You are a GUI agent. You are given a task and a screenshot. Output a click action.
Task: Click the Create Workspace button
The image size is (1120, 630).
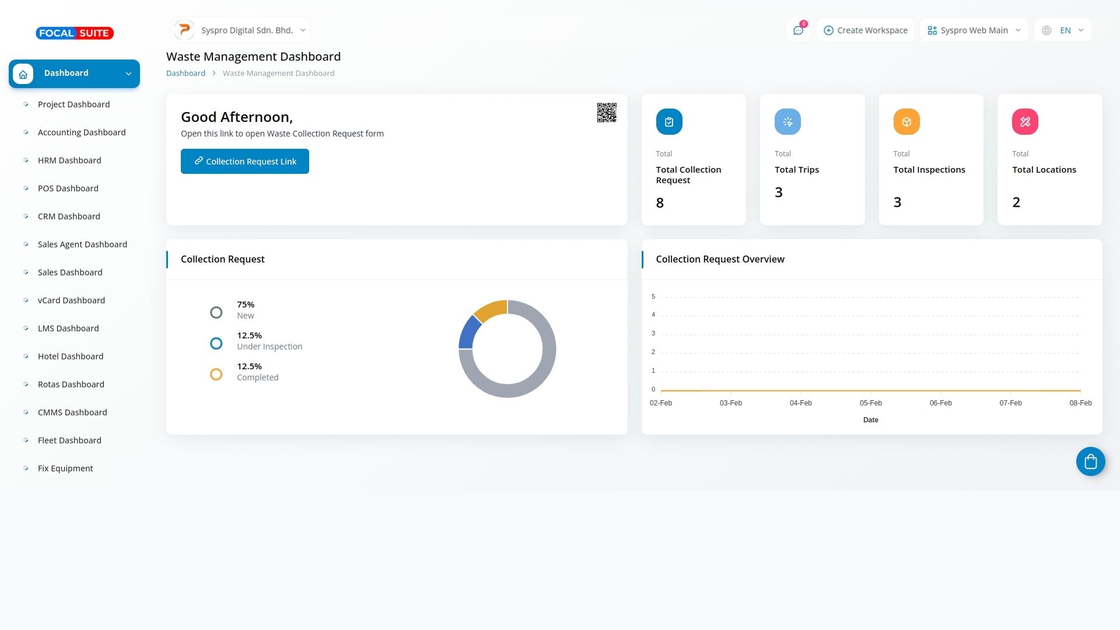point(865,30)
